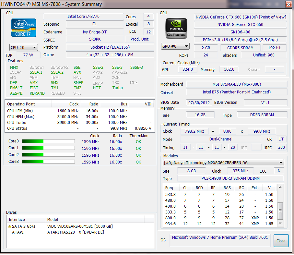This screenshot has width=294, height=255.
Task: Click the Unified: 960 shaders value
Action: [264, 55]
